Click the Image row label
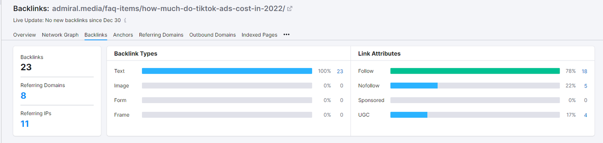The image size is (603, 143). (121, 86)
